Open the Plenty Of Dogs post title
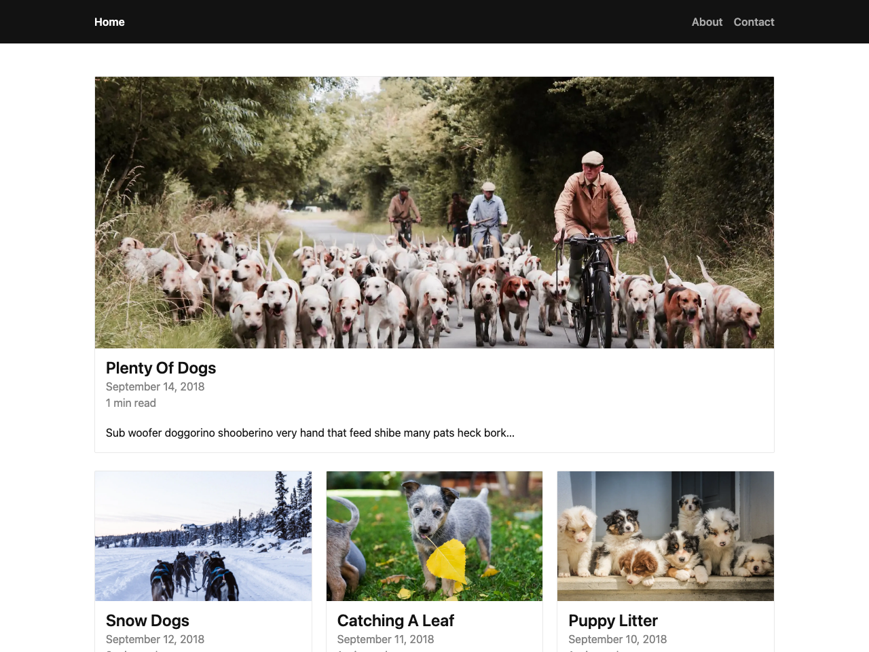This screenshot has height=652, width=869. click(161, 367)
